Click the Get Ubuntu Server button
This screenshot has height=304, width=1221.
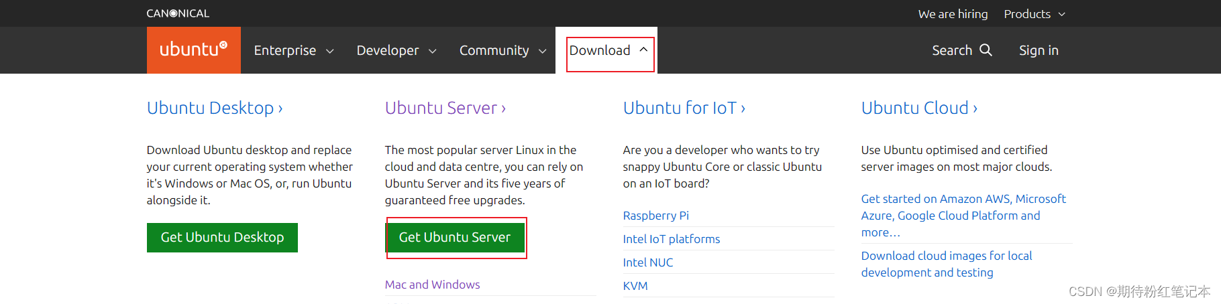pyautogui.click(x=455, y=238)
